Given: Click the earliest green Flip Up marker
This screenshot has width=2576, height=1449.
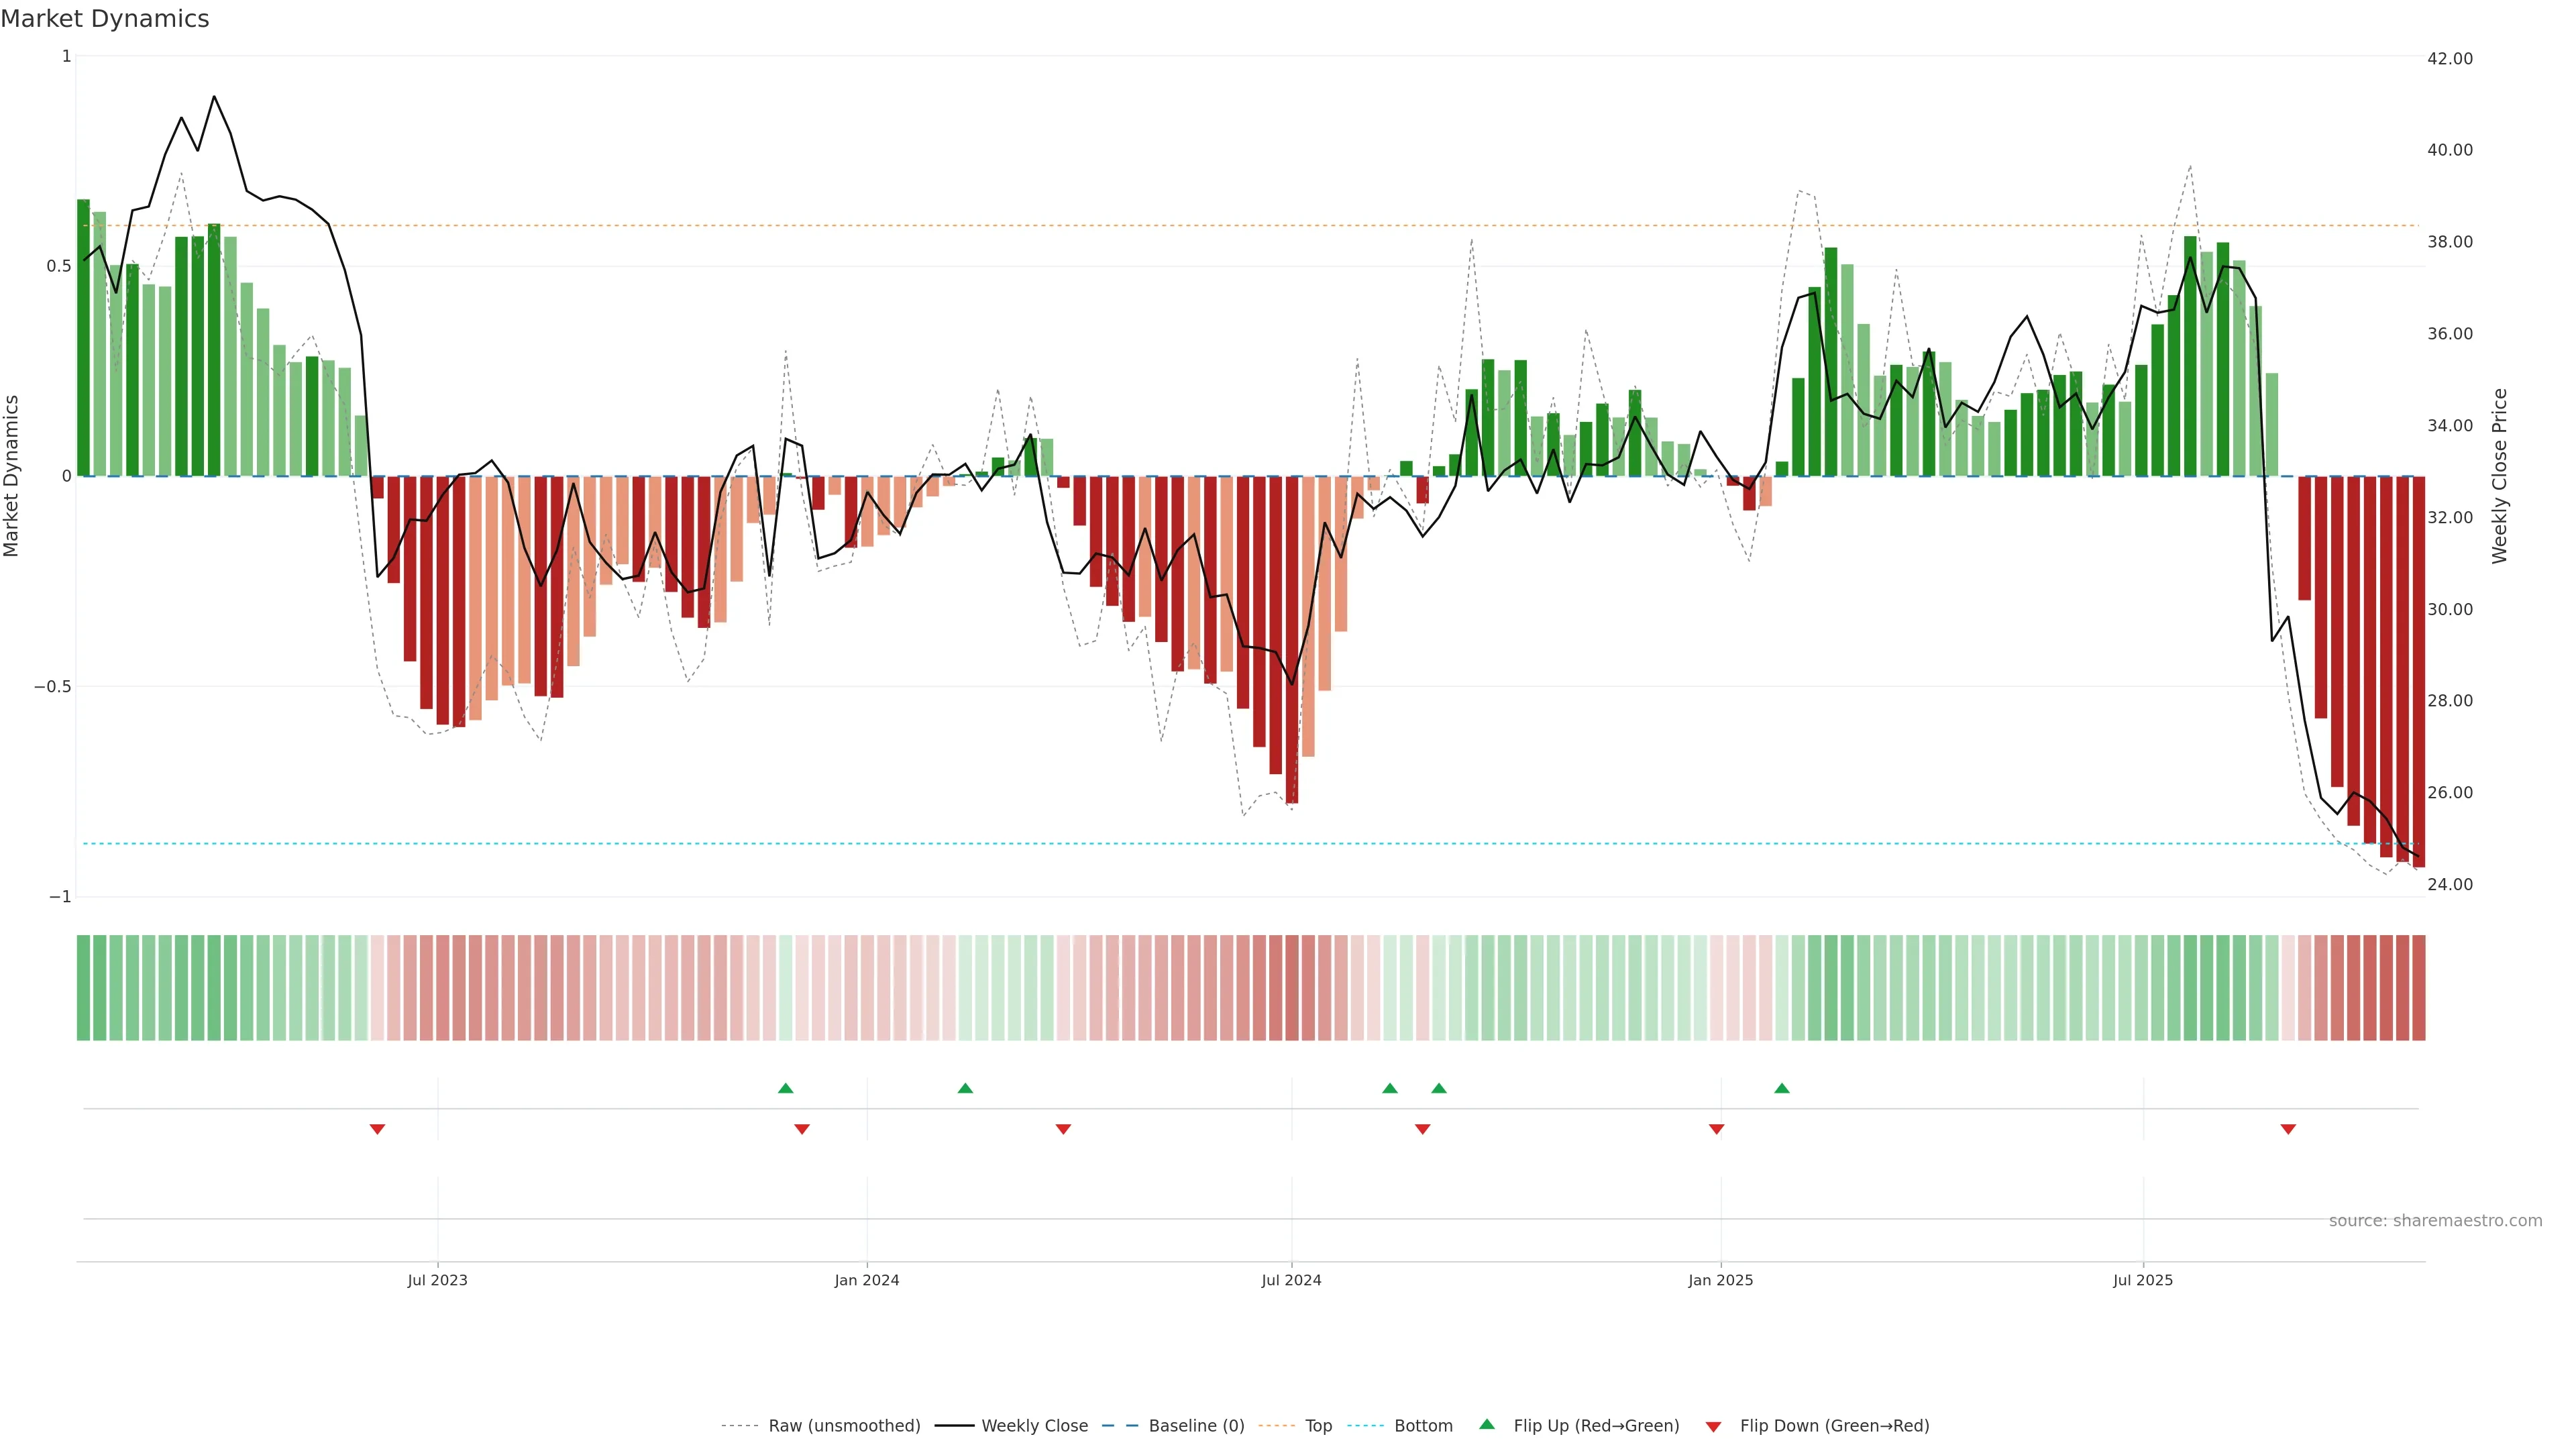Looking at the screenshot, I should point(785,1088).
